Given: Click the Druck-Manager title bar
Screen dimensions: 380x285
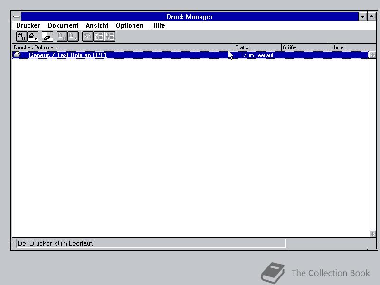Looking at the screenshot, I should click(190, 17).
